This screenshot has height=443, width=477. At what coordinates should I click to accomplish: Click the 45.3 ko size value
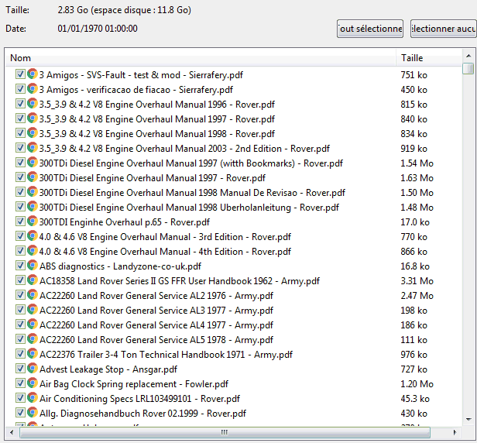[x=415, y=399]
